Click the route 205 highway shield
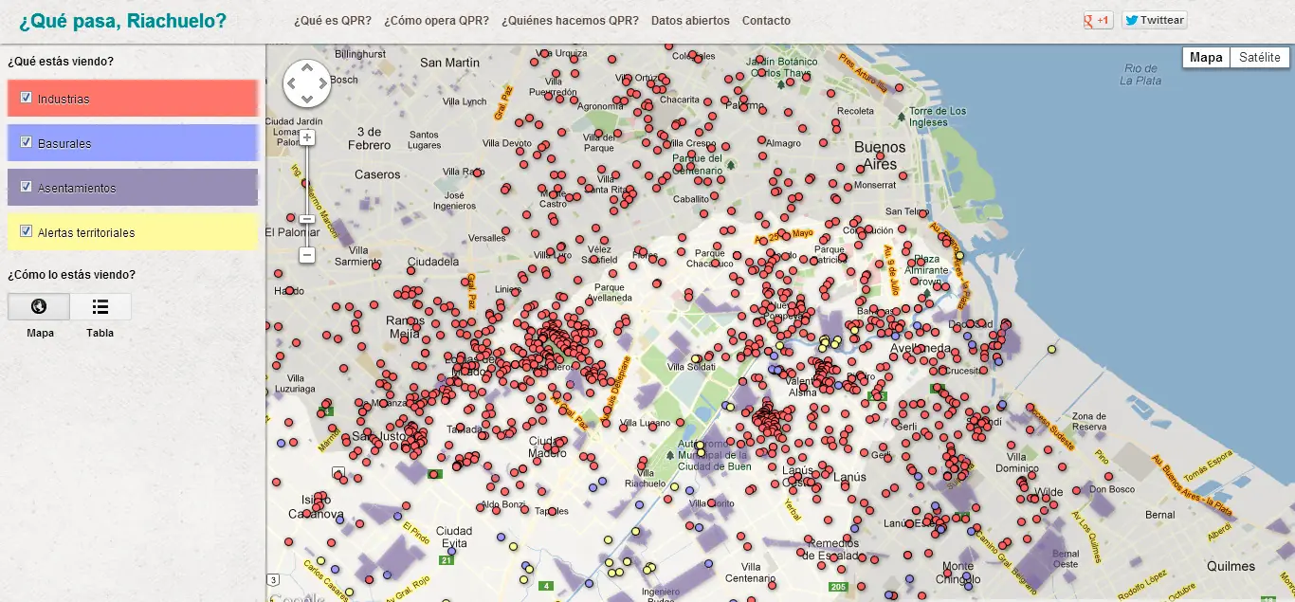The height and width of the screenshot is (602, 1295). pos(837,588)
